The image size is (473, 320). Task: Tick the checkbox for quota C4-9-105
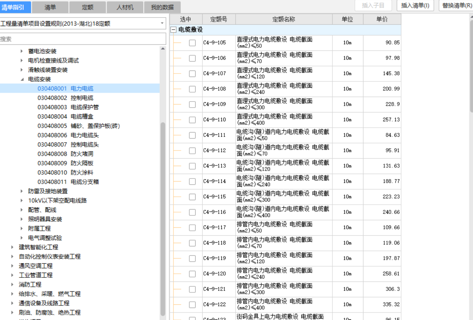tap(192, 43)
